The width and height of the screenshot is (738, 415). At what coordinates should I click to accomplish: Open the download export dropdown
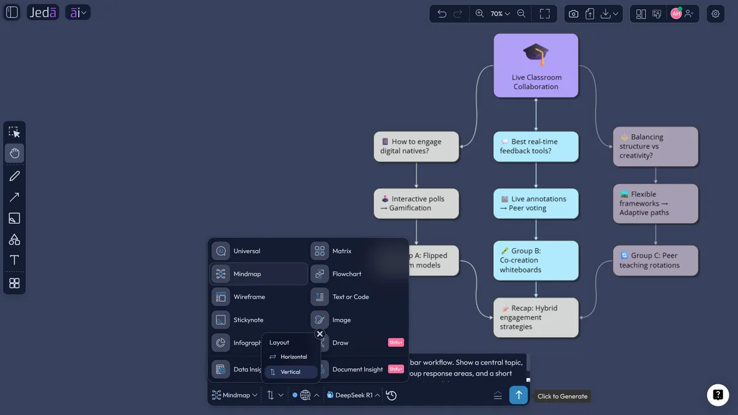610,14
